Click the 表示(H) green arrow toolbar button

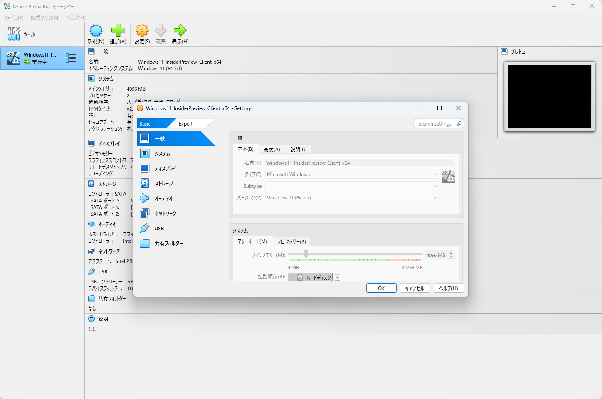pyautogui.click(x=180, y=34)
